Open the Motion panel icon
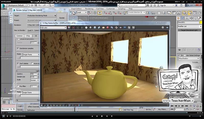The width and height of the screenshot is (204, 119). 191,18
